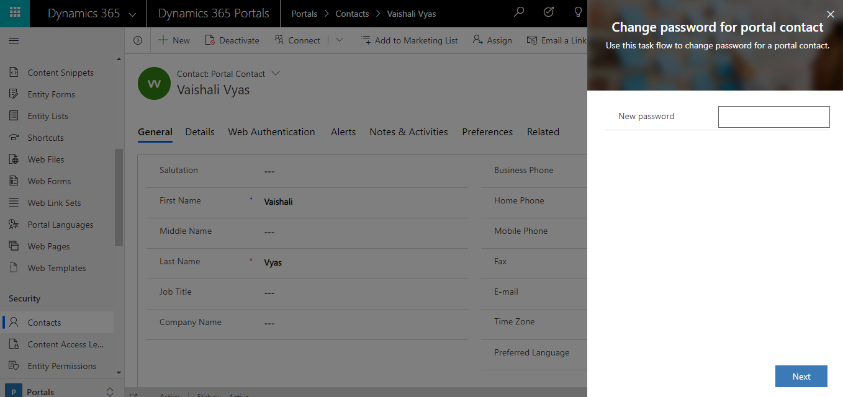The image size is (843, 397).
Task: Switch to the General tab
Action: 155,132
